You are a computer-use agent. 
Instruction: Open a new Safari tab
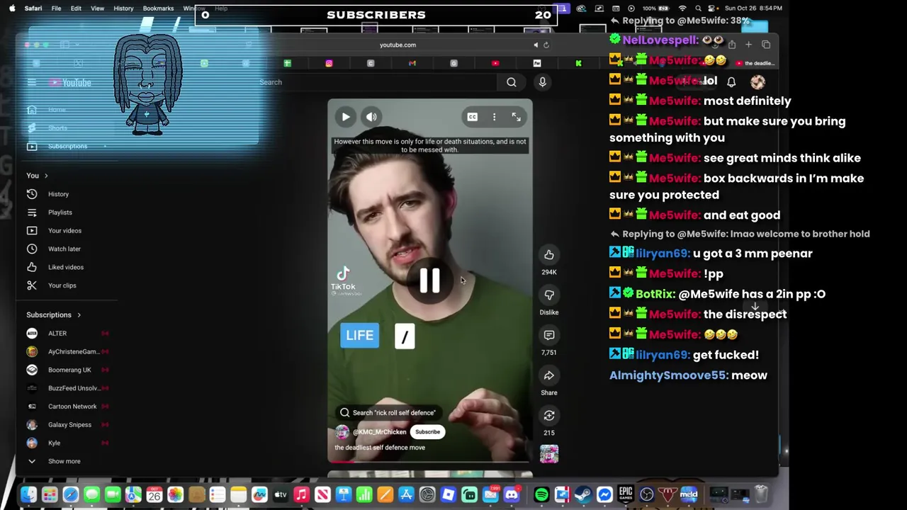pyautogui.click(x=748, y=45)
